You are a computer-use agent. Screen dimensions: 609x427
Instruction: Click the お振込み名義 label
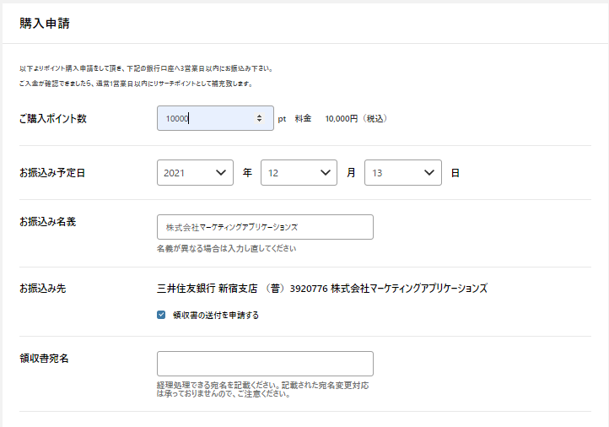point(47,221)
